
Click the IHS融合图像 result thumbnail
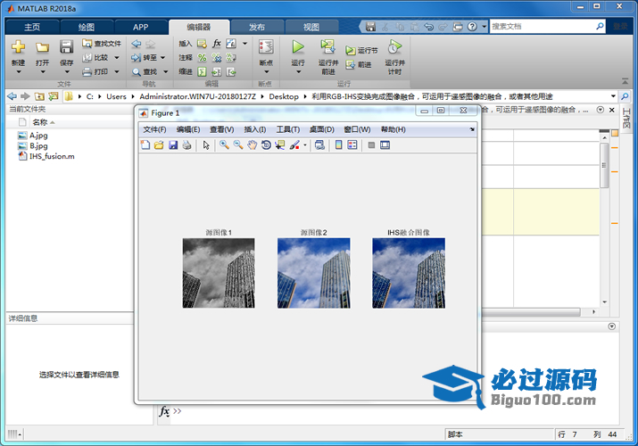click(408, 273)
